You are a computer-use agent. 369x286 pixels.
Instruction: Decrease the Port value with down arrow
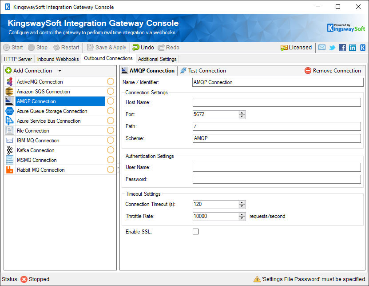coord(242,117)
